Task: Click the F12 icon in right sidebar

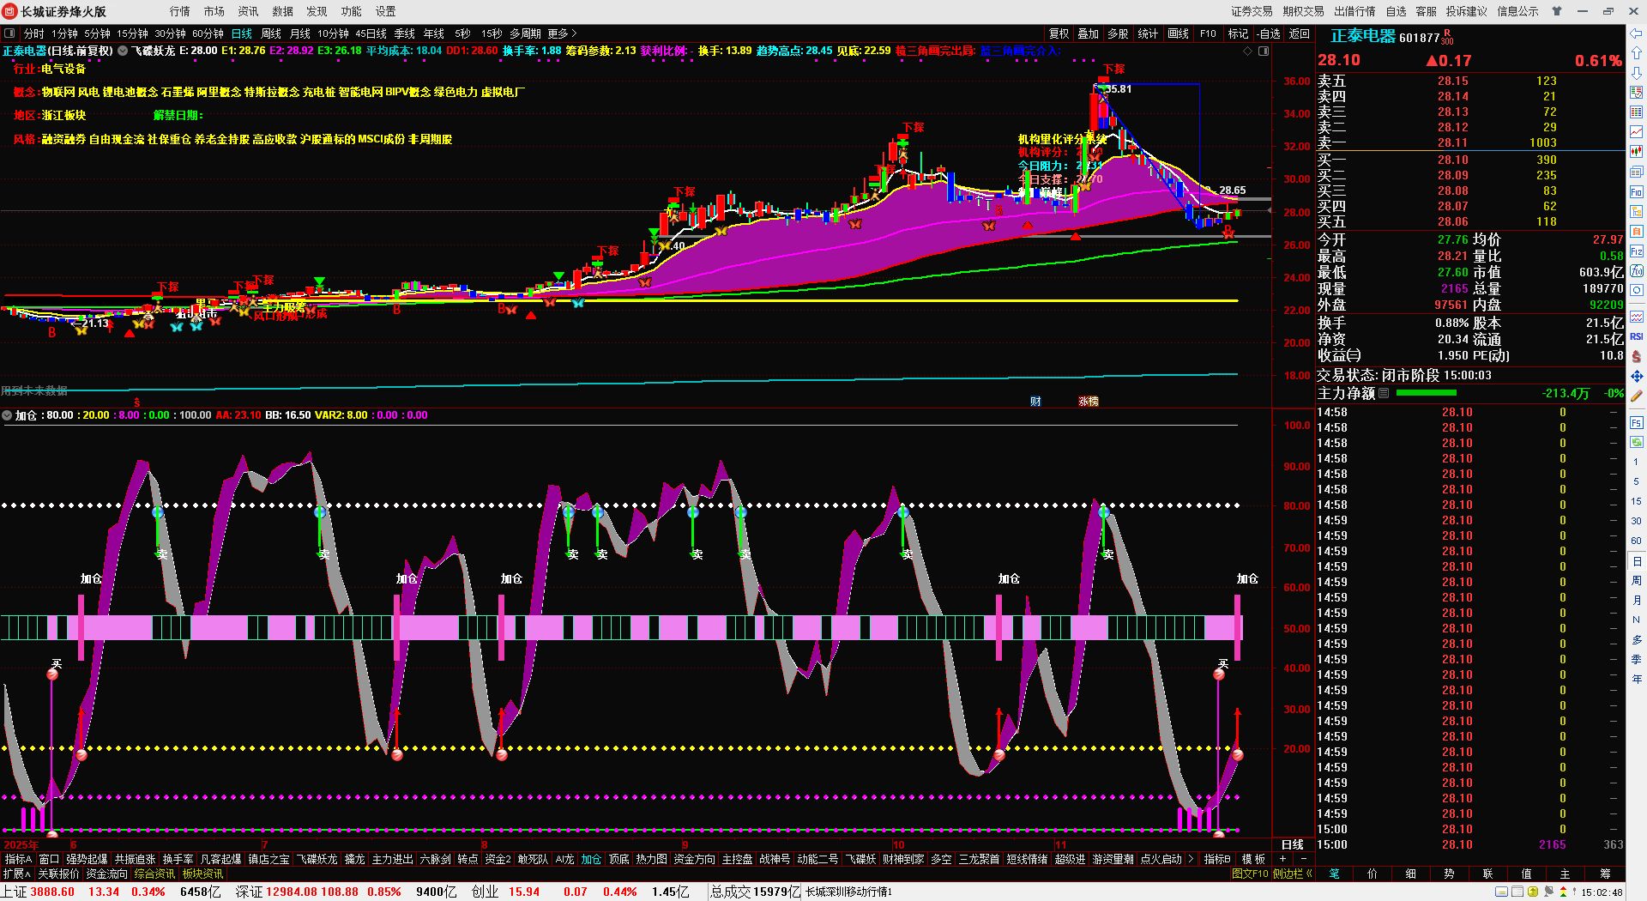Action: pos(1637,251)
